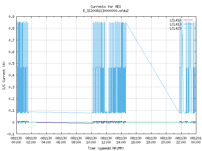The height and width of the screenshot is (151, 202).
Task: Click the 081130 16:00 x-axis tick label
Action: click(136, 140)
